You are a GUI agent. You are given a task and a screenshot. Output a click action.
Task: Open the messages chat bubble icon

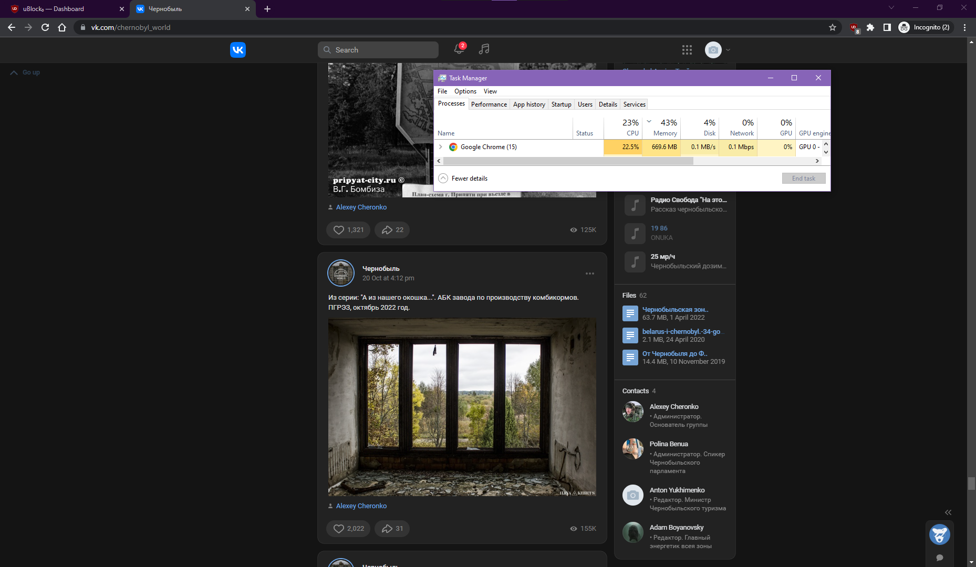coord(940,558)
